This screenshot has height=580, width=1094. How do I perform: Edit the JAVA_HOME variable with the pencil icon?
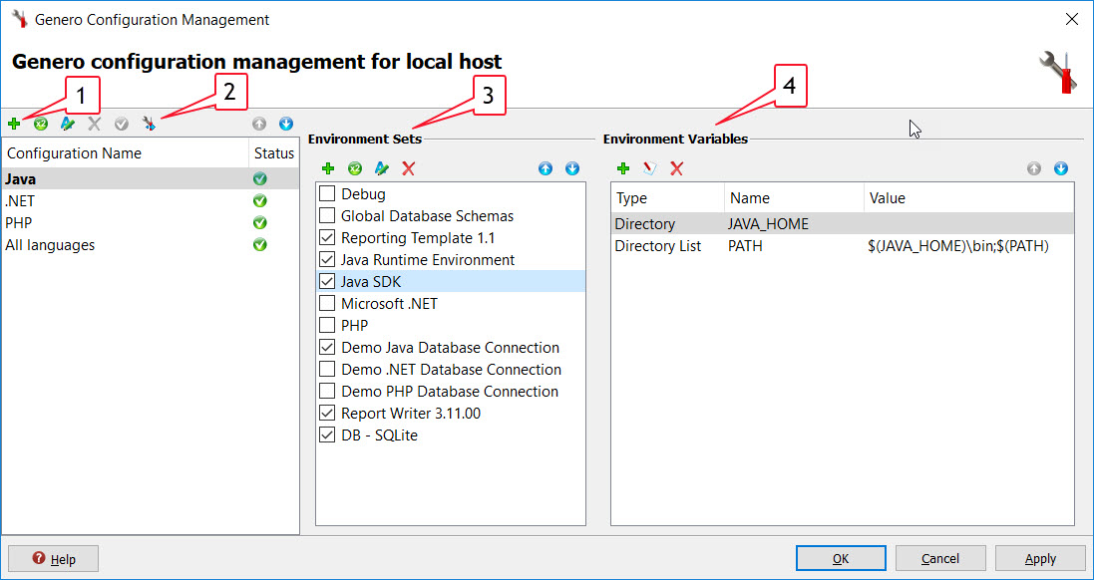[650, 168]
